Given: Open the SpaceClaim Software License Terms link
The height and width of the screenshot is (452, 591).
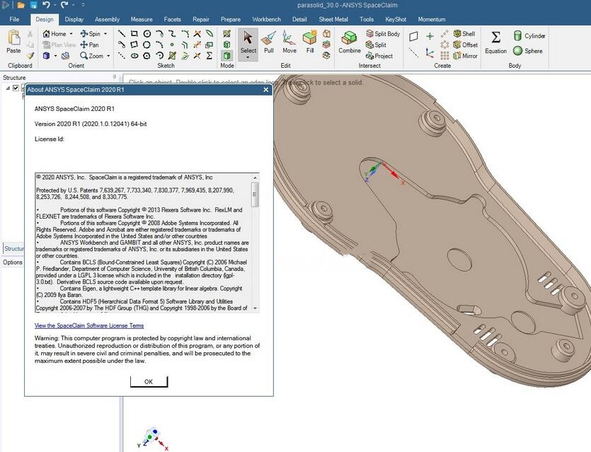Looking at the screenshot, I should [89, 325].
